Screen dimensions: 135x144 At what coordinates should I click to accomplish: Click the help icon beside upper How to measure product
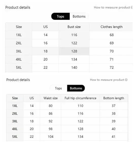132,7
